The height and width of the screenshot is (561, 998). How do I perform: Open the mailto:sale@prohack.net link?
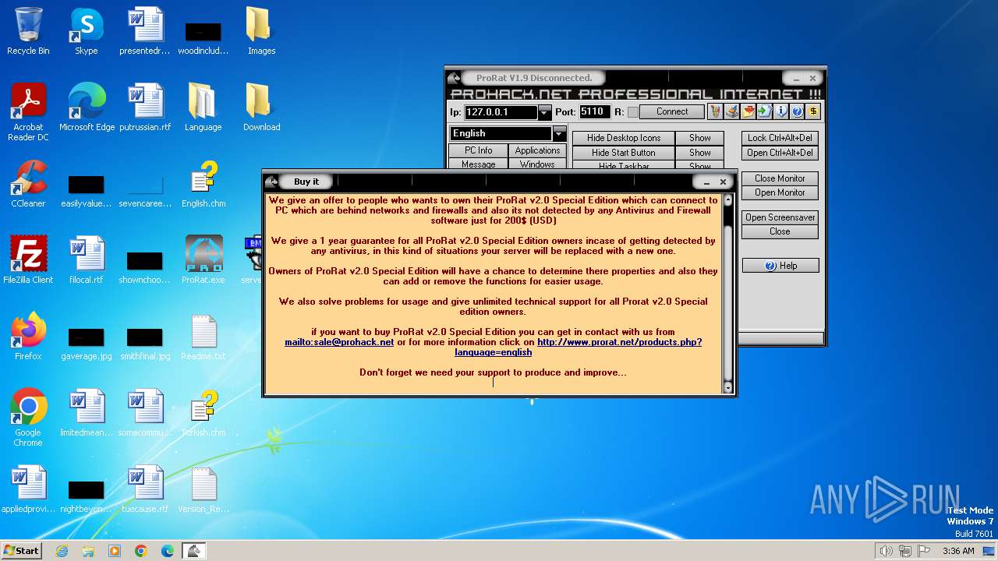(339, 342)
